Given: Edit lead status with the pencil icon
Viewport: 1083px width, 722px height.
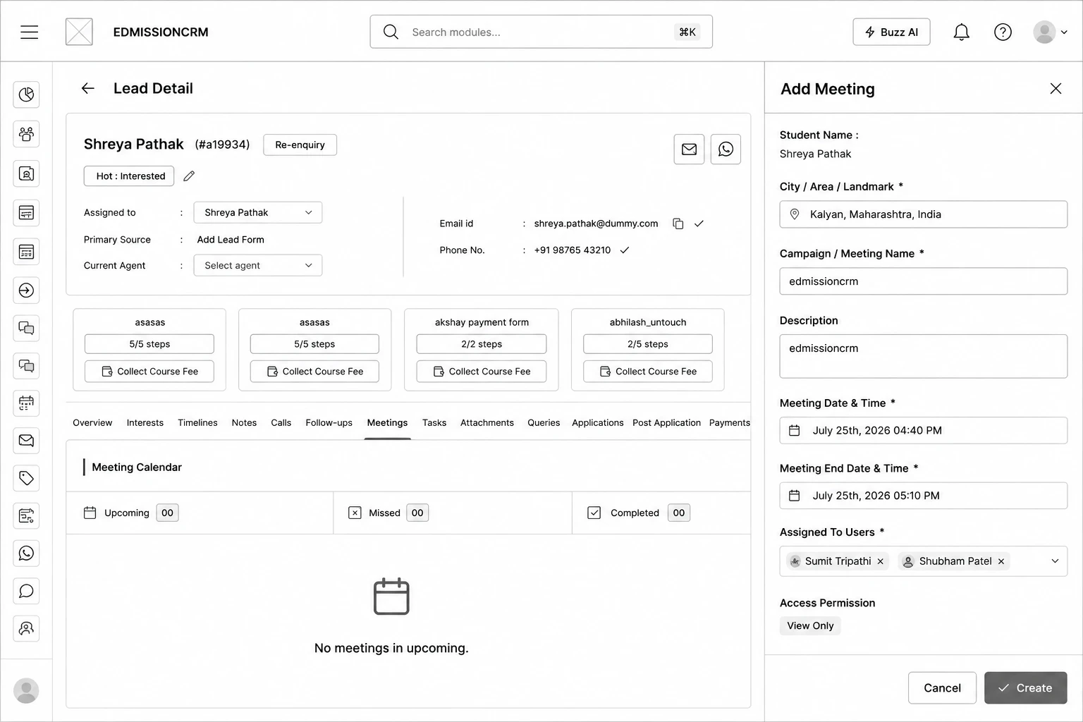Looking at the screenshot, I should pos(189,176).
